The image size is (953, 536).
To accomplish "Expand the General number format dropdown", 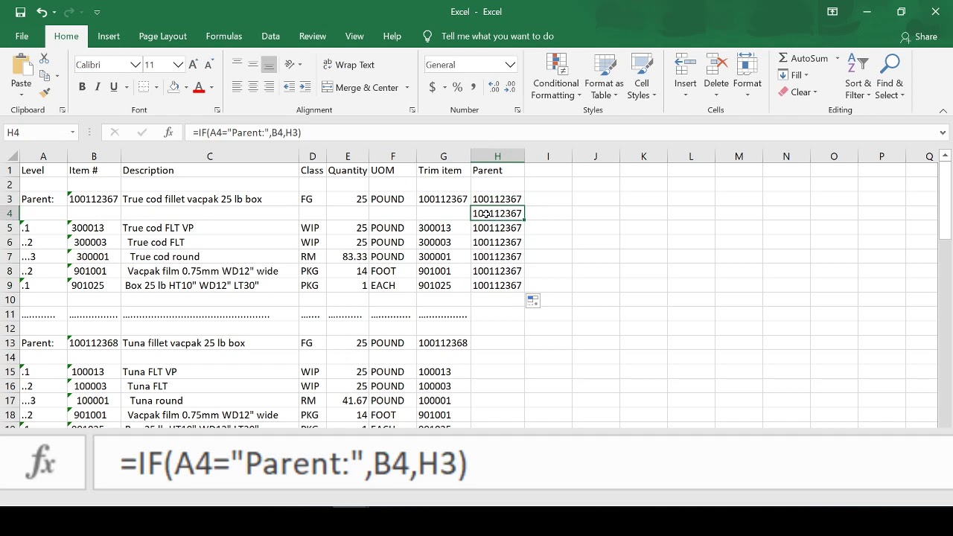I will point(510,65).
